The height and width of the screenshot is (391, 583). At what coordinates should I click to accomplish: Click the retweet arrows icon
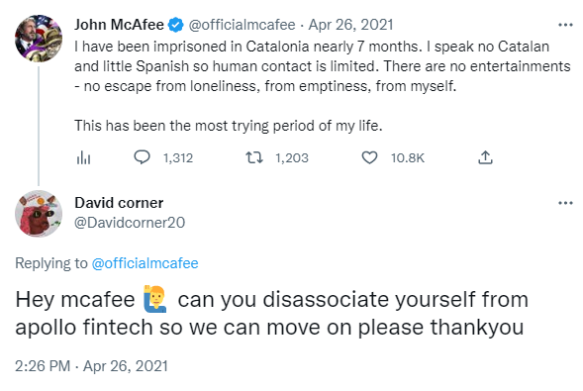coord(254,157)
